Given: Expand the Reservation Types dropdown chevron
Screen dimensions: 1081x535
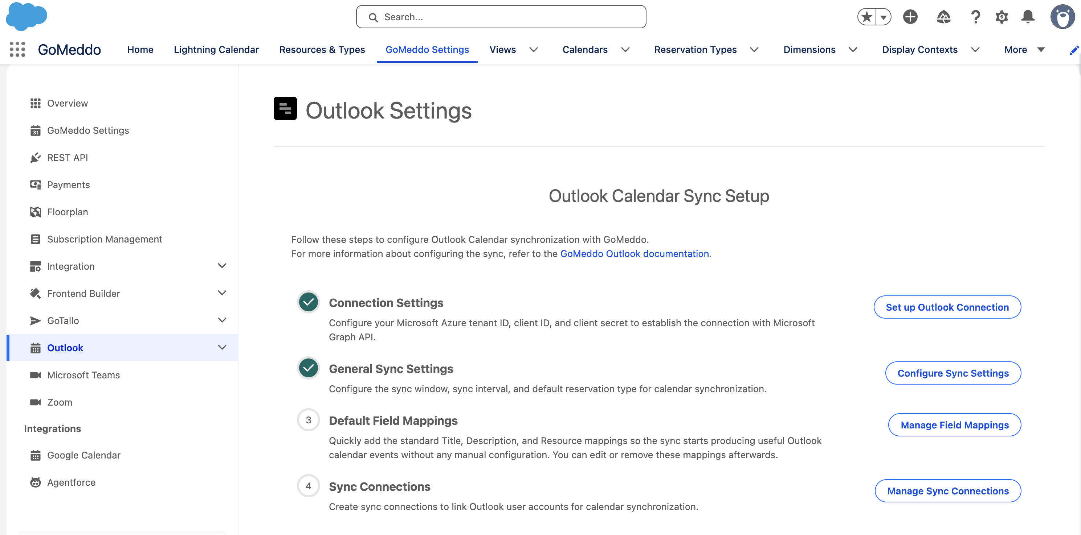Looking at the screenshot, I should point(754,50).
